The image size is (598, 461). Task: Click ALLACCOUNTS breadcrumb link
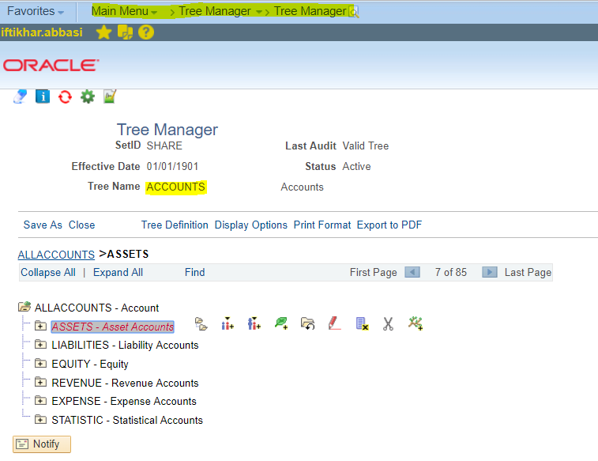56,255
